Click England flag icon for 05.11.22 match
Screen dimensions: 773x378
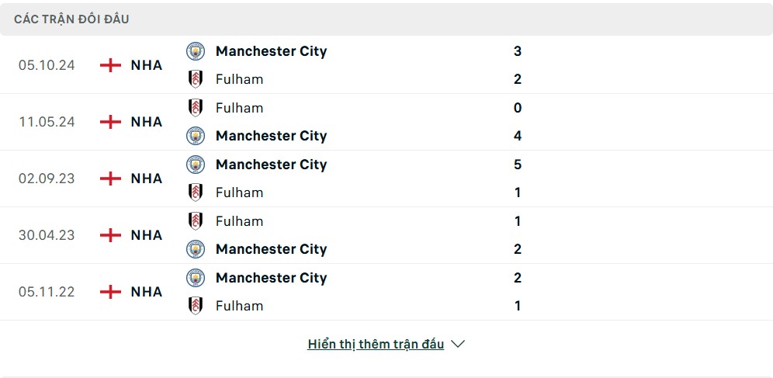click(110, 292)
